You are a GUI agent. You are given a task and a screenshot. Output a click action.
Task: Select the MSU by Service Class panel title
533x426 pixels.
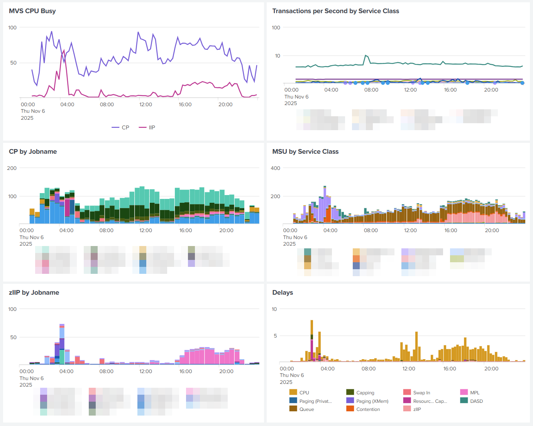(x=305, y=151)
